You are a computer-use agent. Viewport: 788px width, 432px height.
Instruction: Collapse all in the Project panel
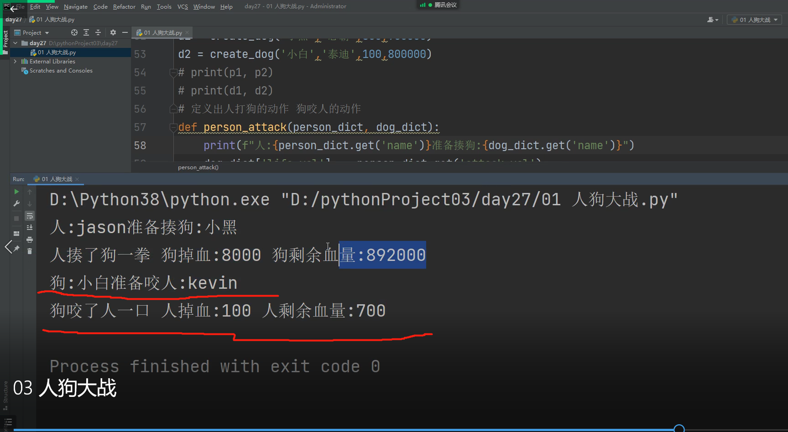(98, 32)
